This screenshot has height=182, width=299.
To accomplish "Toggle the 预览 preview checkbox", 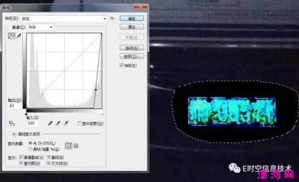I will (122, 65).
